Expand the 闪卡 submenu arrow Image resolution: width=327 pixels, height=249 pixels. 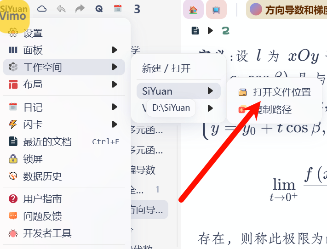tap(115, 124)
